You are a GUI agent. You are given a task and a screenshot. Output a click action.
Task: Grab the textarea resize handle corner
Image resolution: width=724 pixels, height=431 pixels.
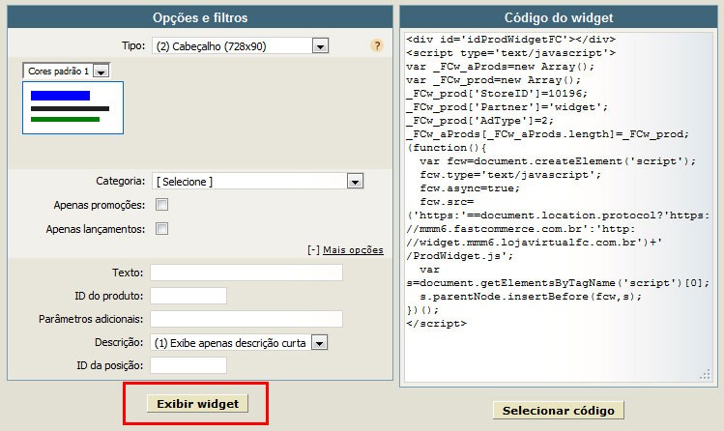pyautogui.click(x=705, y=374)
